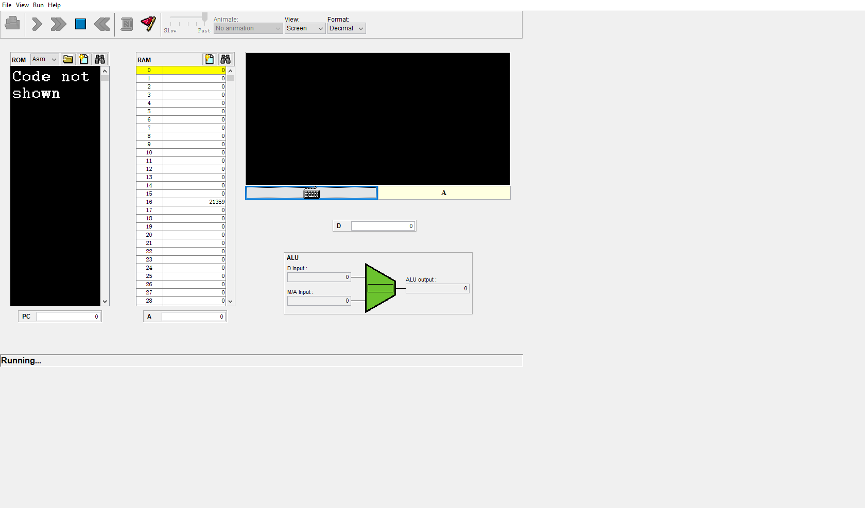
Task: Open breakpoints with the red flag icon
Action: coord(148,24)
